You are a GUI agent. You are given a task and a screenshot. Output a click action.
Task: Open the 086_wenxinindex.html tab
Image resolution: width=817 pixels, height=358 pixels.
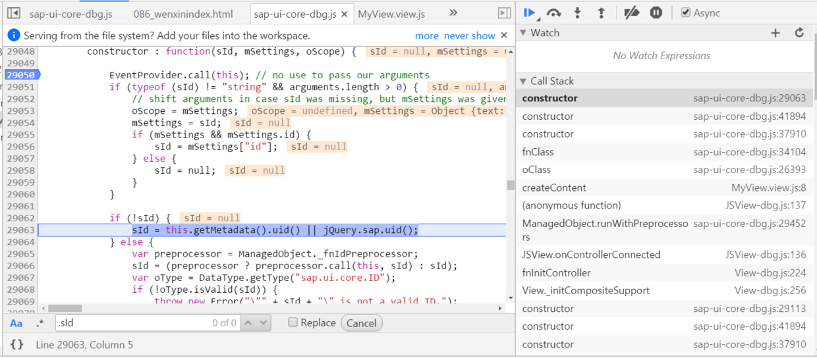pyautogui.click(x=183, y=14)
